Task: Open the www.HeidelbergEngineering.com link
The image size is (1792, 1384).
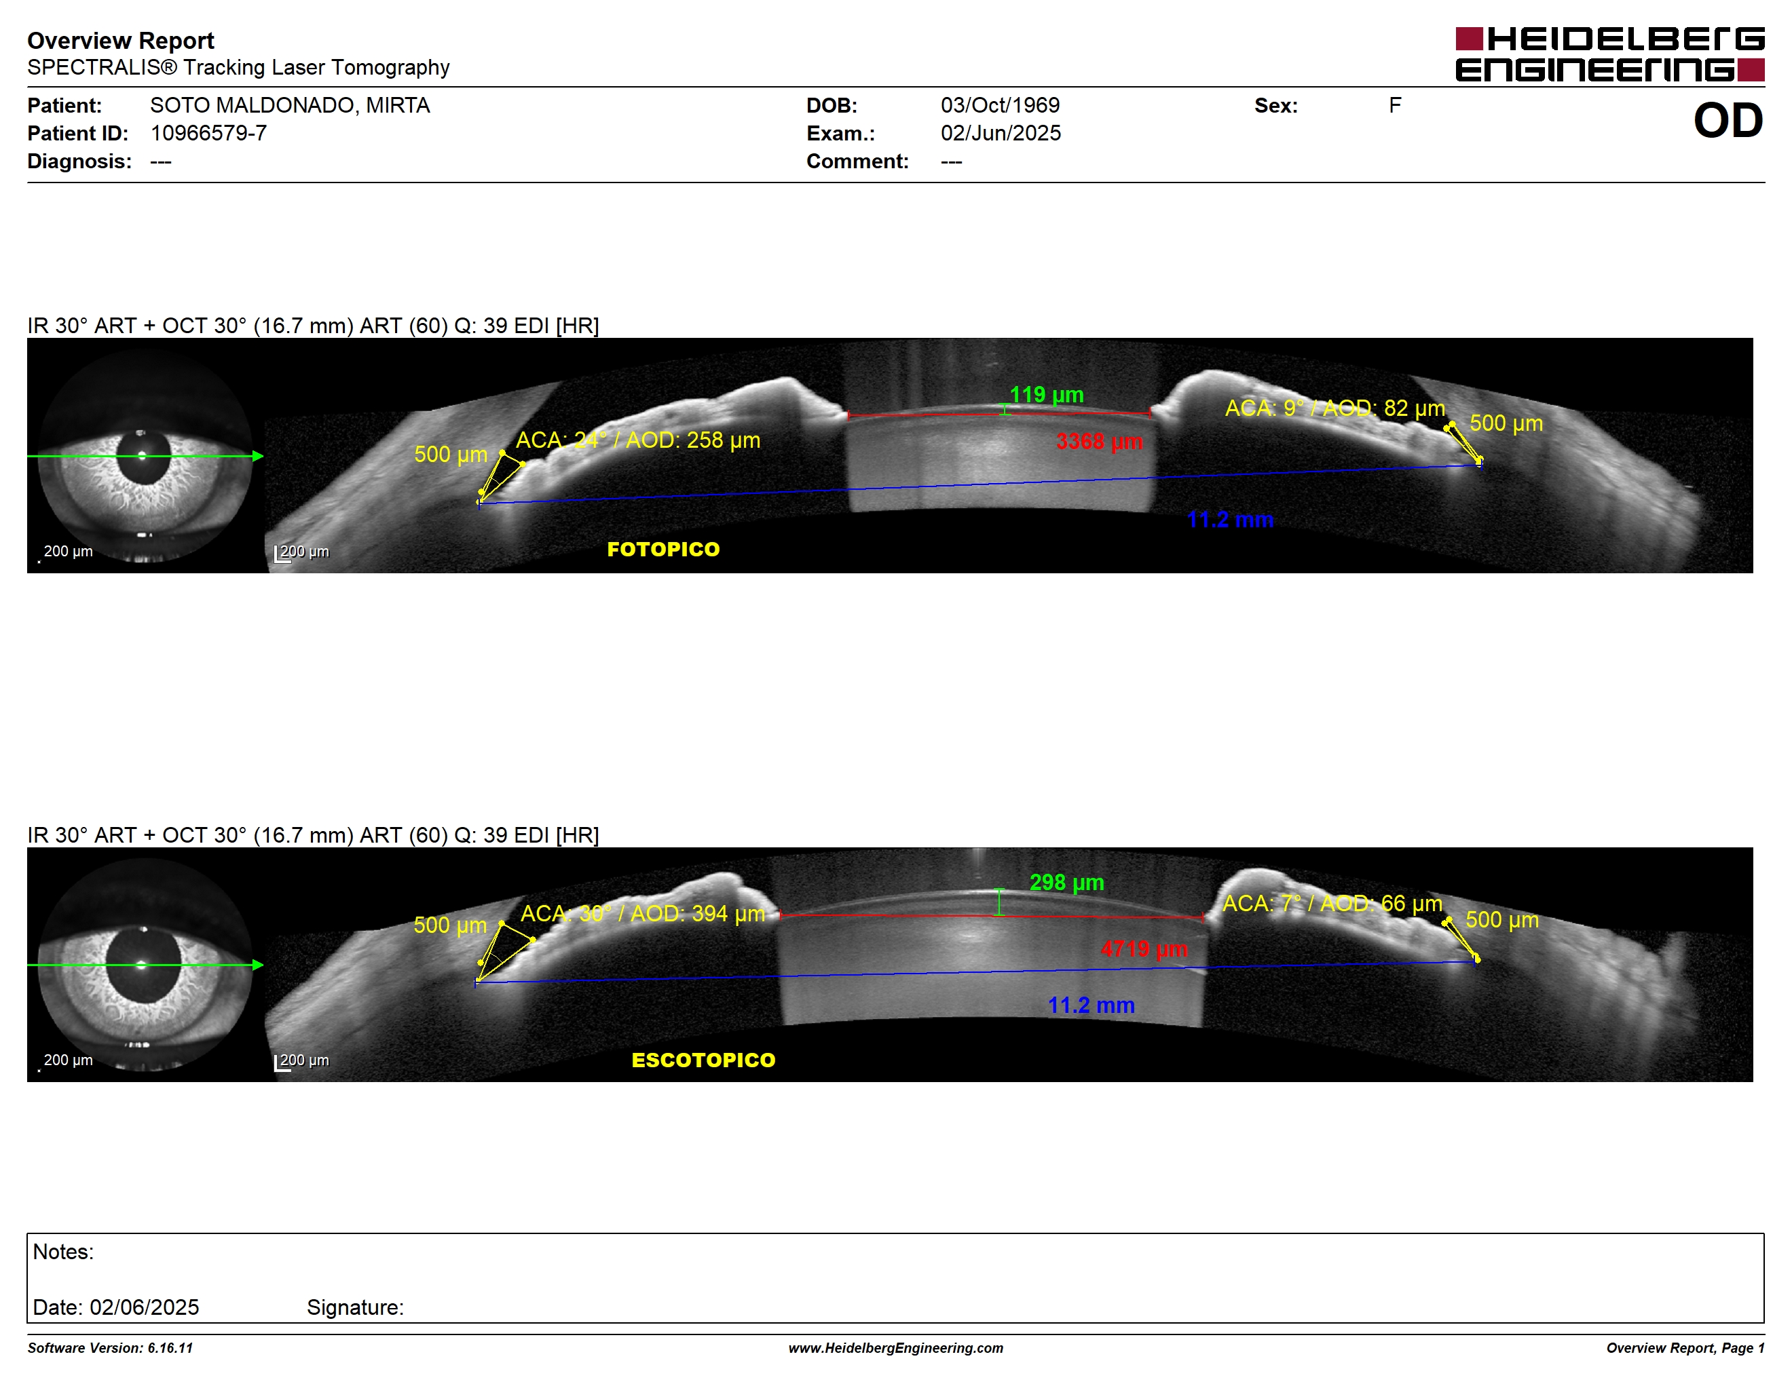Action: click(x=896, y=1348)
